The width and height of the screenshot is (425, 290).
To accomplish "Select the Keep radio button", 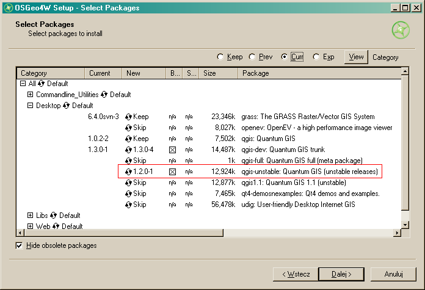I will (220, 57).
